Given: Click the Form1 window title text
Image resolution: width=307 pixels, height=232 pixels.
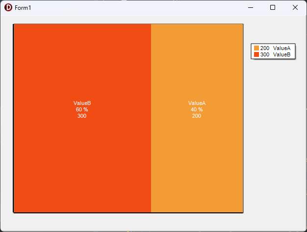Looking at the screenshot, I should click(x=23, y=8).
